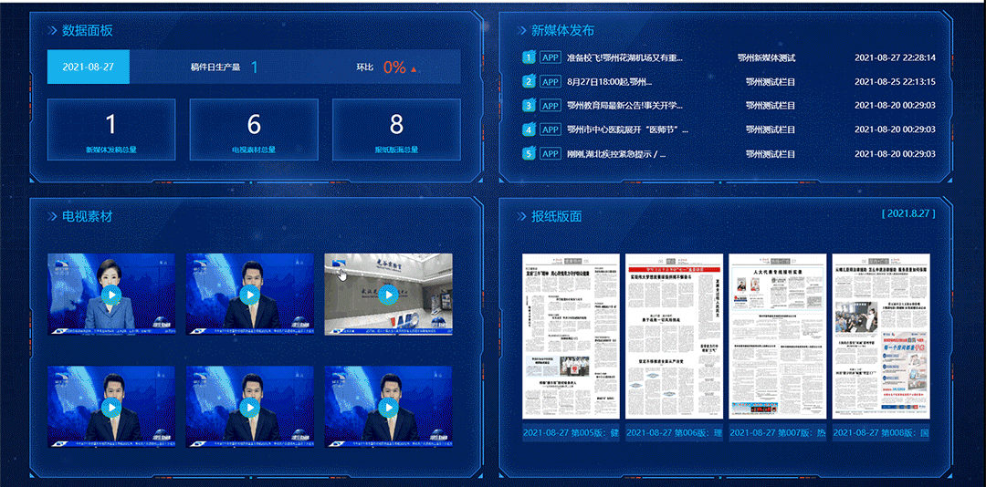
Task: Click caption 2021-08-27 第008版
Action: (x=881, y=433)
